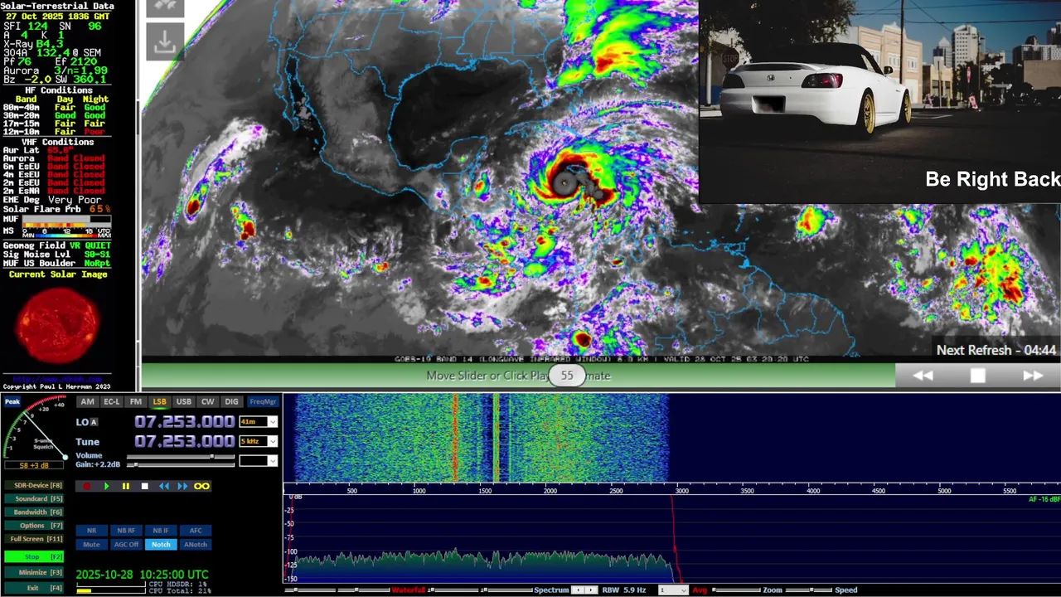
Task: Toggle NB RF noise blanker
Action: pyautogui.click(x=126, y=531)
